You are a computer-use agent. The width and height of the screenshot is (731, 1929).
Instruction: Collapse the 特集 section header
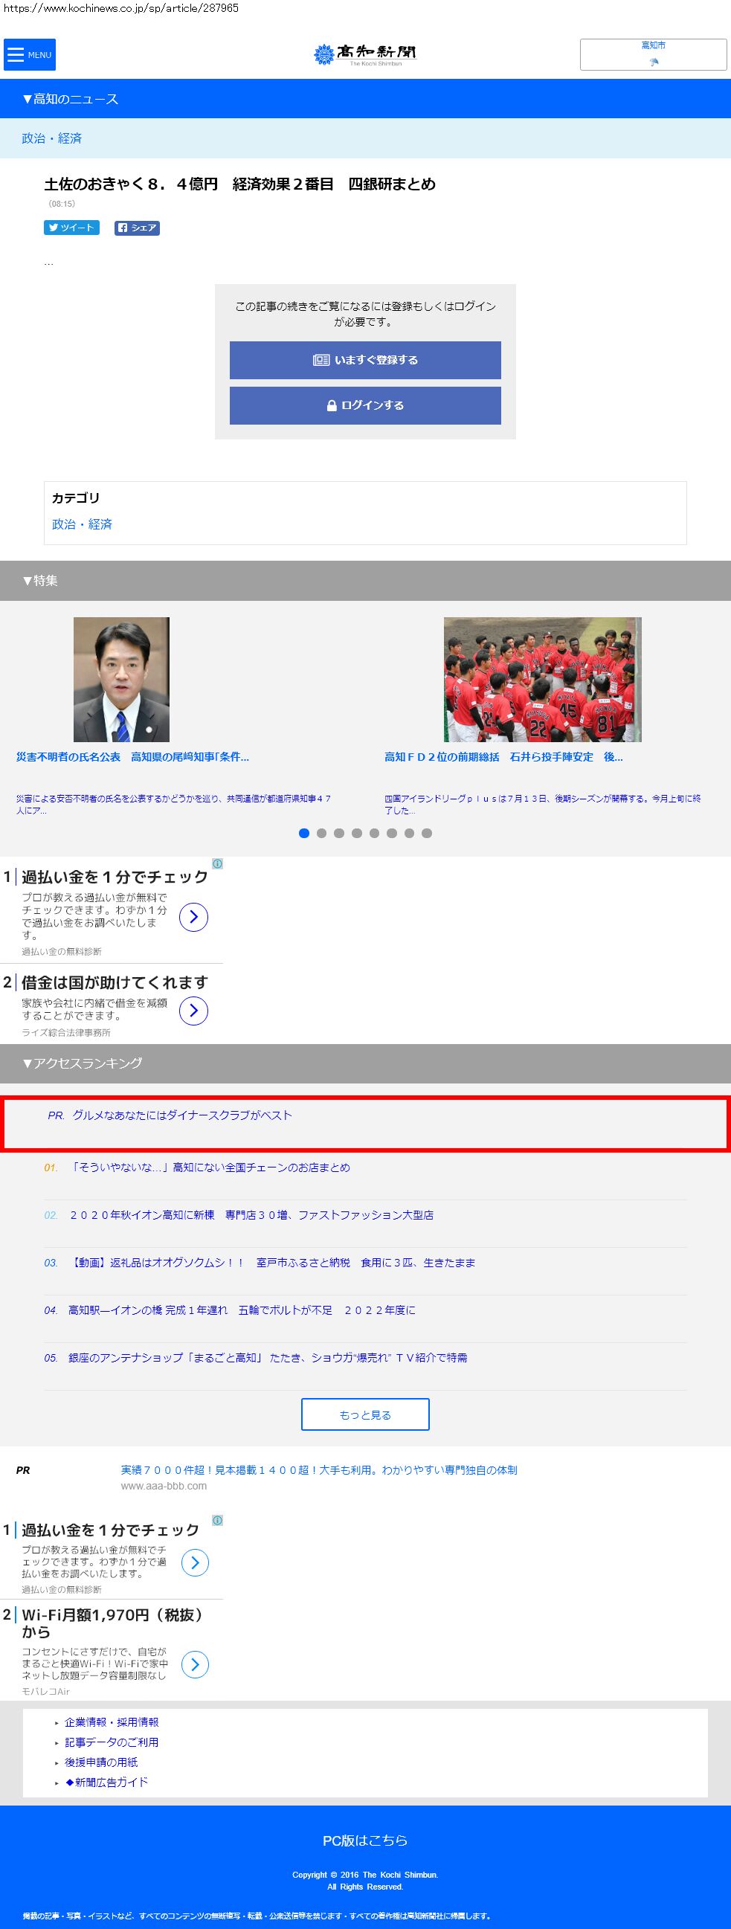40,580
